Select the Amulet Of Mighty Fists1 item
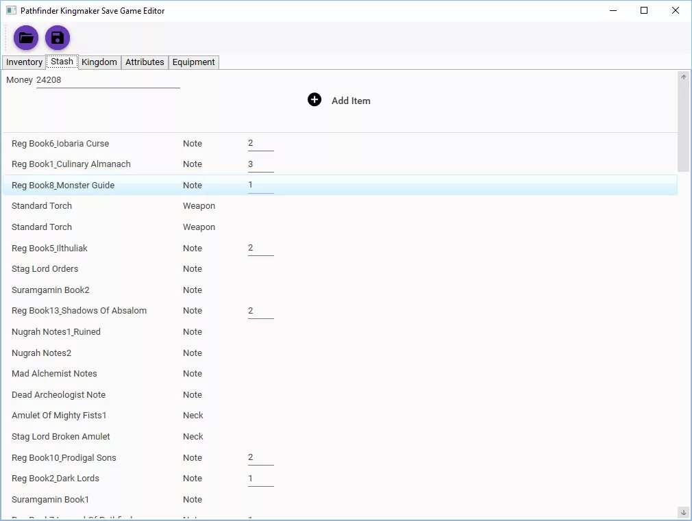This screenshot has height=521, width=692. [x=340, y=416]
